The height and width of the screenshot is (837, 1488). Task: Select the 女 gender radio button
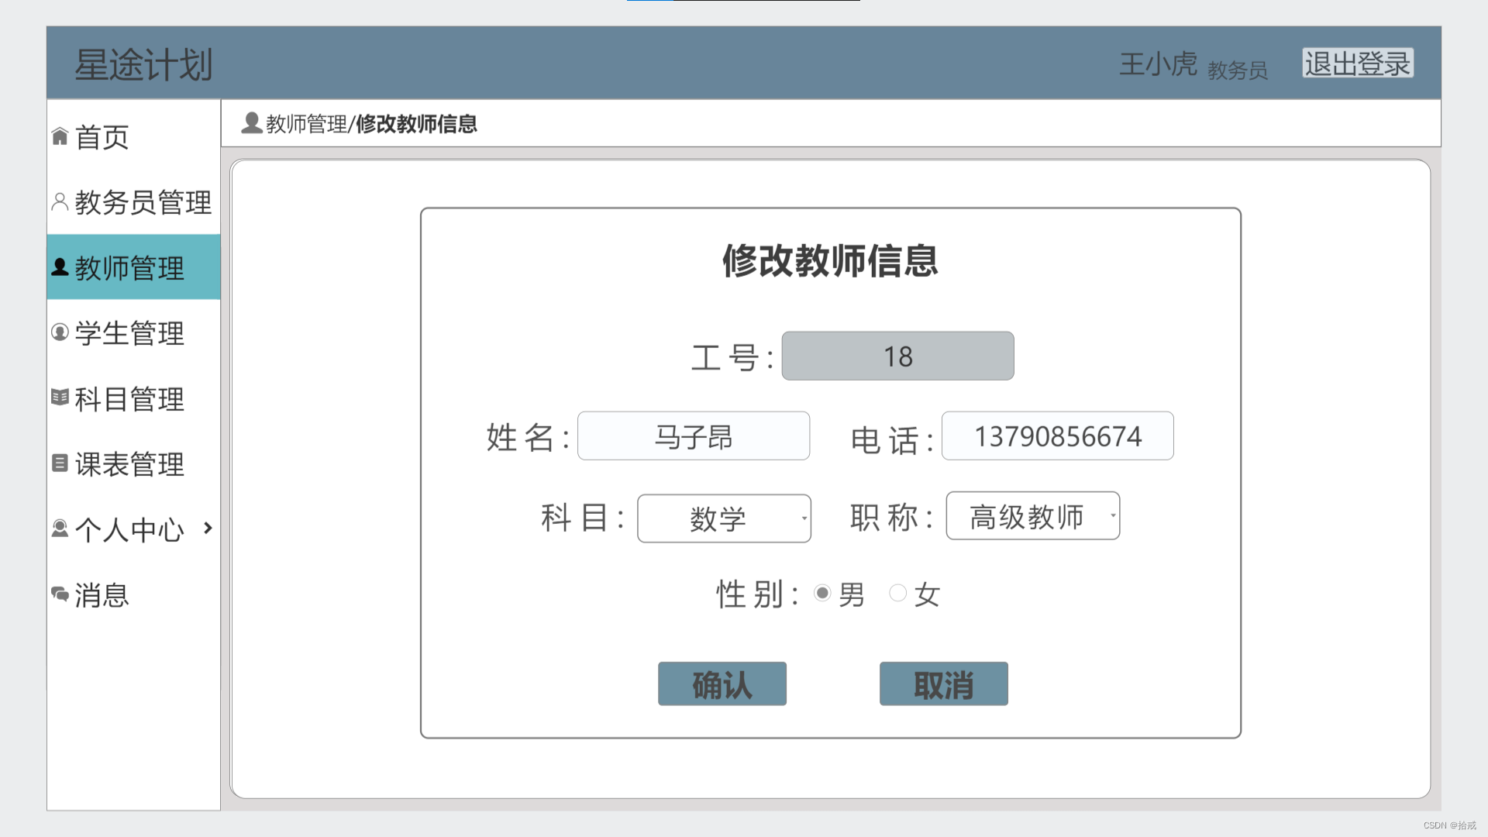click(897, 594)
